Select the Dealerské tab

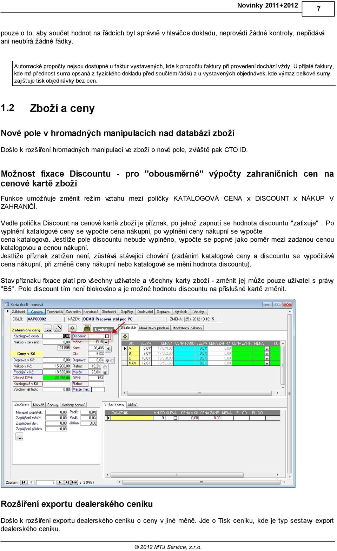tap(128, 328)
